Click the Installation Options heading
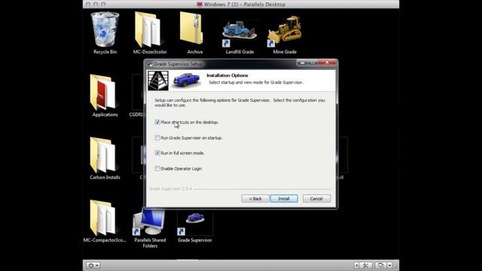The height and width of the screenshot is (271, 482). pyautogui.click(x=227, y=75)
